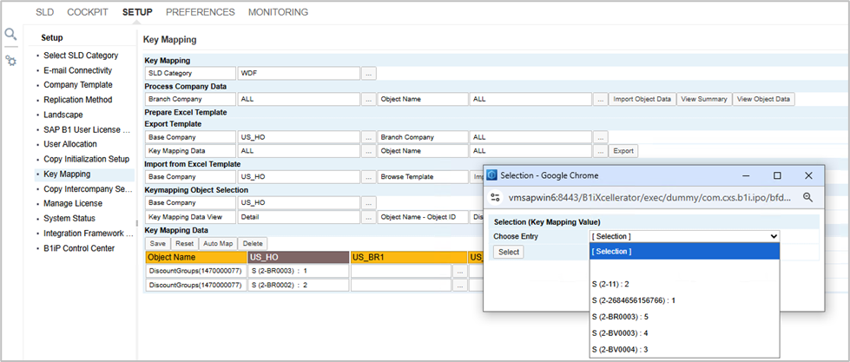Click the zoom icon in popup address bar
850x362 pixels.
point(807,197)
